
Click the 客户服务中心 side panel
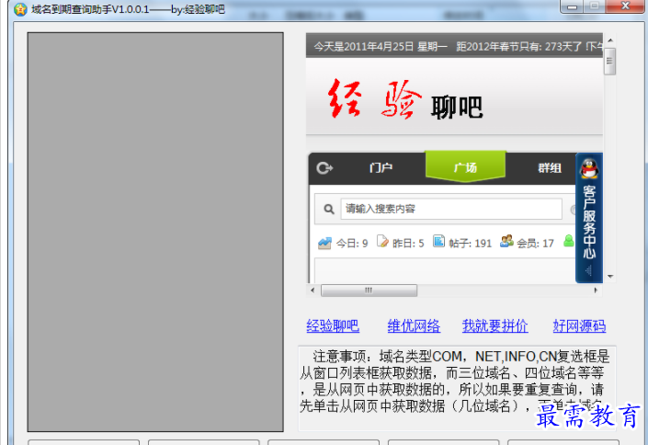pyautogui.click(x=589, y=218)
